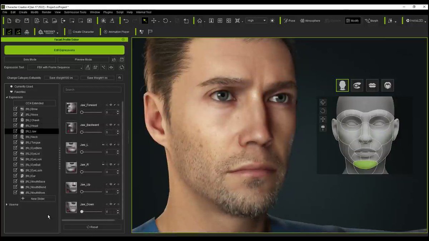Select the tongue region icon in viewport
Image resolution: width=429 pixels, height=241 pixels.
tap(388, 85)
